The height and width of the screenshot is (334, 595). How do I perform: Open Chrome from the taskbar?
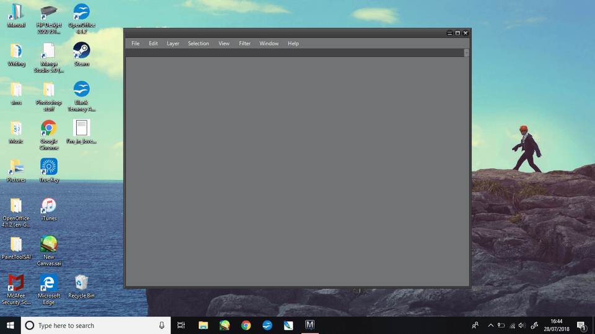(x=246, y=325)
